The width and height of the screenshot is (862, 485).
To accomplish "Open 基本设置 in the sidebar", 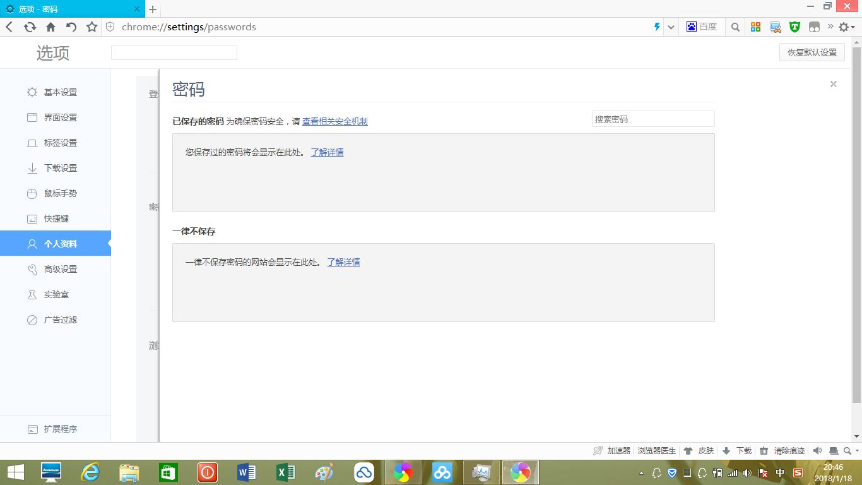I will point(56,92).
